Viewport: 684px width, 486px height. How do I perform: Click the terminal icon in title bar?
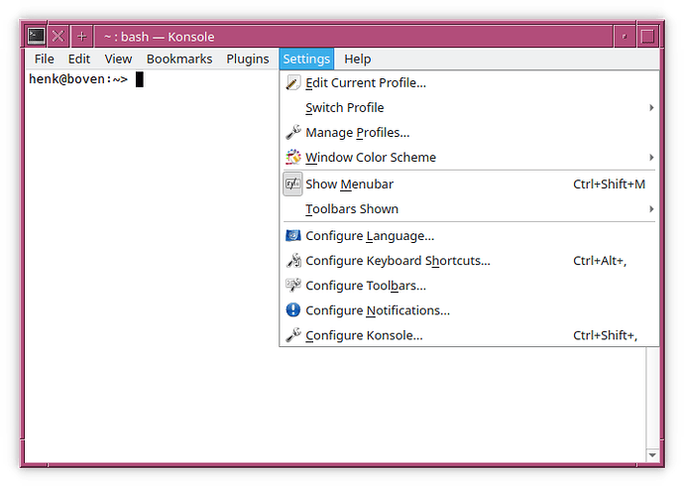[36, 36]
